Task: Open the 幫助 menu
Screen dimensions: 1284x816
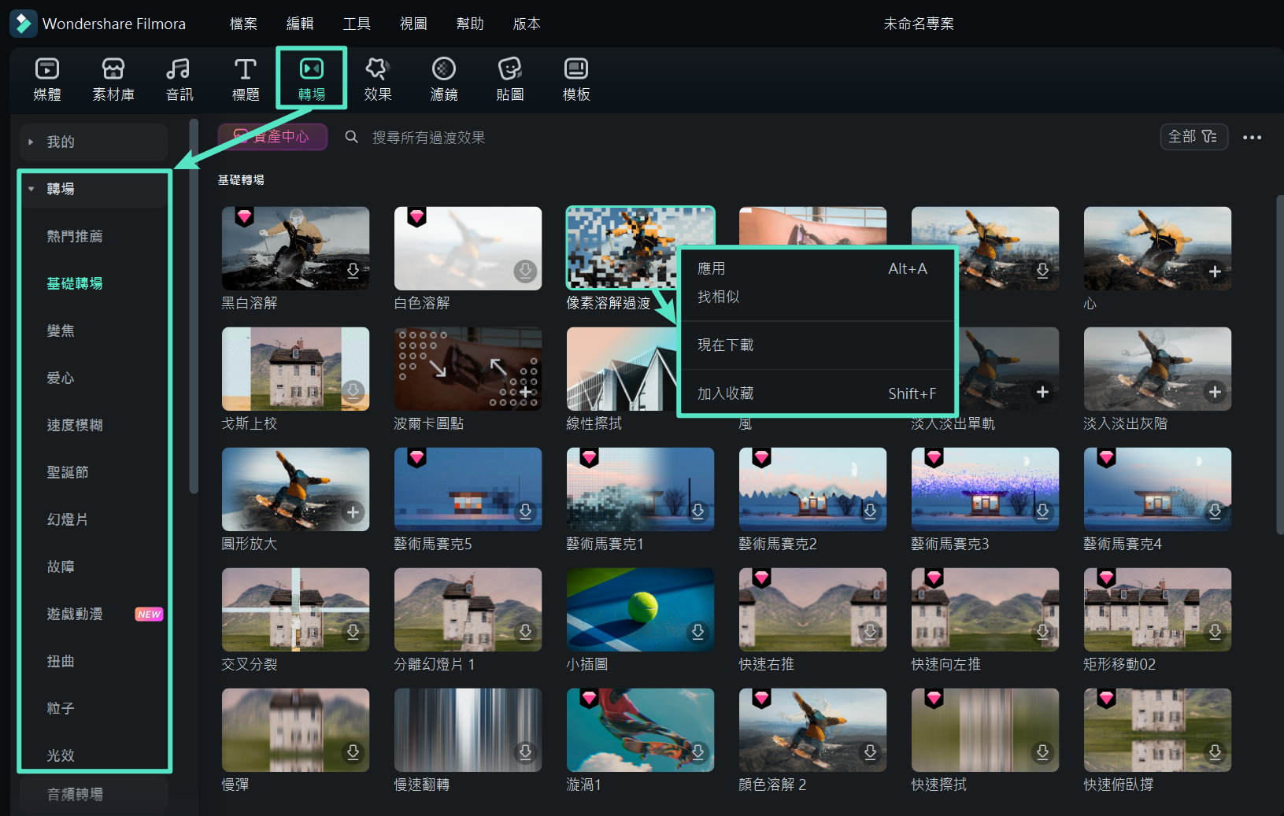Action: tap(470, 24)
